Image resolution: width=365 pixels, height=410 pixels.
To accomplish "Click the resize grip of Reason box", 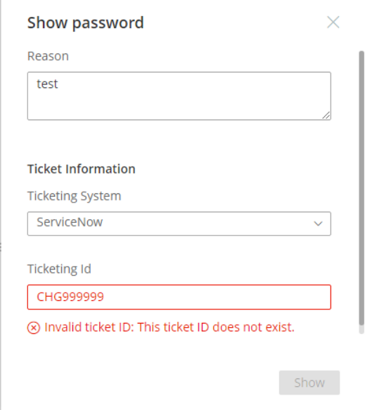I will pyautogui.click(x=326, y=115).
